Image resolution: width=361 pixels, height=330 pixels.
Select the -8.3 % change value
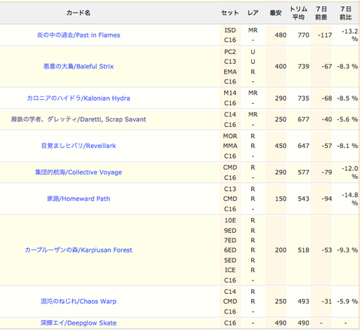tap(347, 66)
